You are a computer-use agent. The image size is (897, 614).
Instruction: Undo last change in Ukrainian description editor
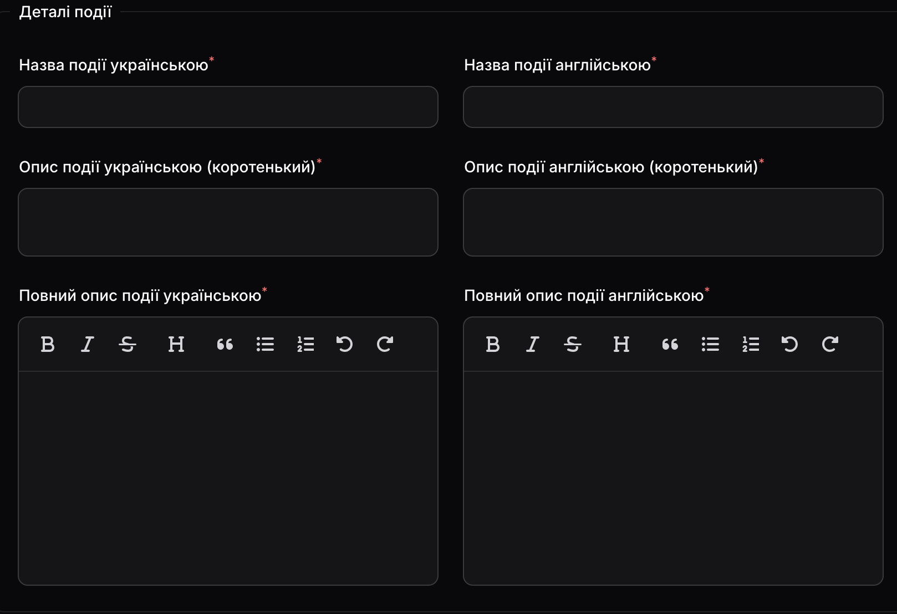tap(344, 344)
